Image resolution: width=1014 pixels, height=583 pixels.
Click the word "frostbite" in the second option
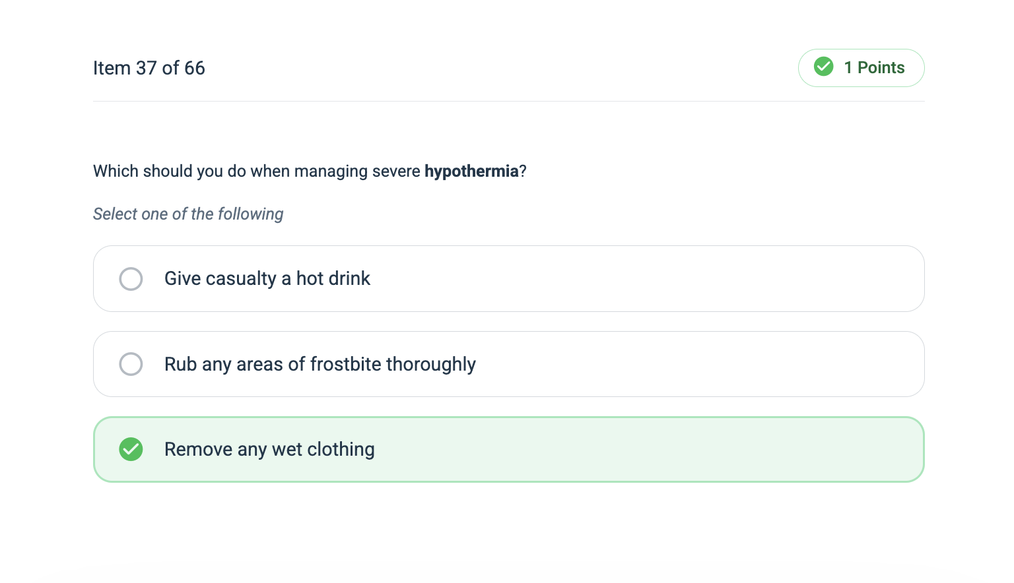345,364
